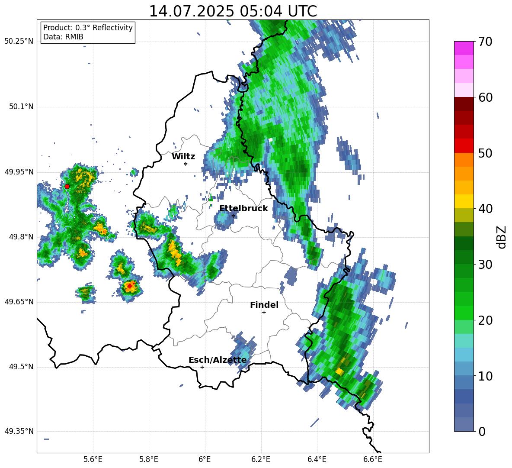Image resolution: width=512 pixels, height=468 pixels.
Task: Click the colorbar 50 tick label
Action: tap(485, 153)
